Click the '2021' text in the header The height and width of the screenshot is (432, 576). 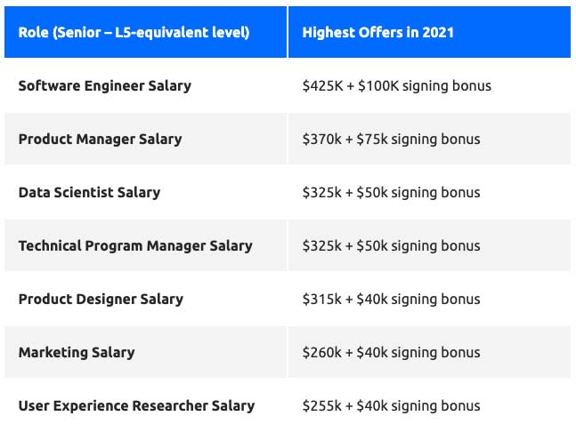point(438,33)
